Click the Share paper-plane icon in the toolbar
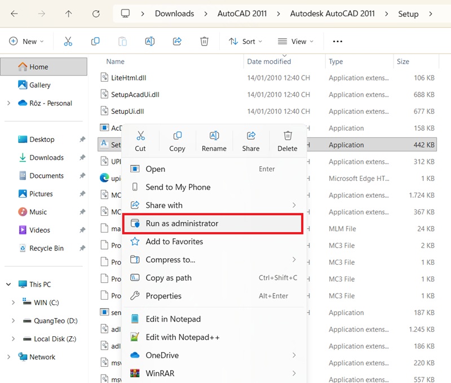The width and height of the screenshot is (451, 383). tap(176, 41)
